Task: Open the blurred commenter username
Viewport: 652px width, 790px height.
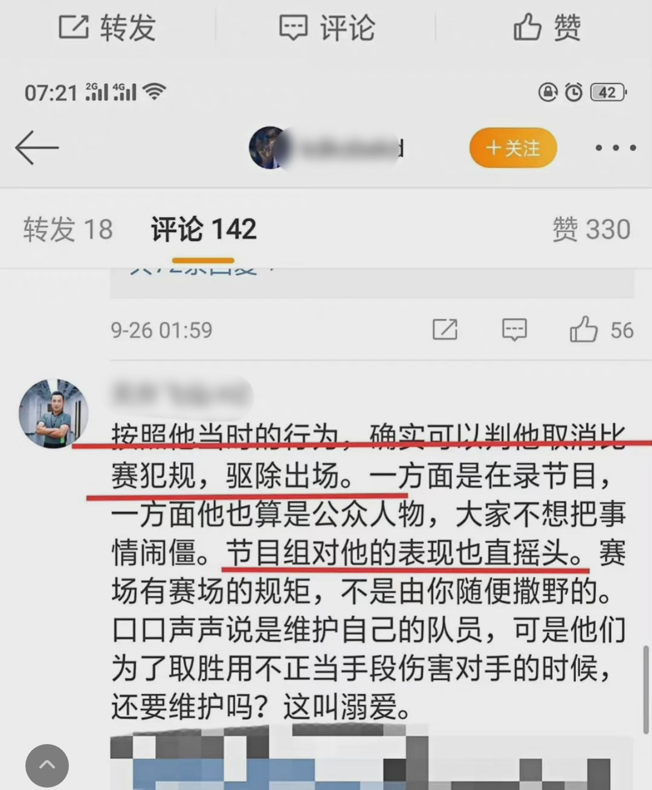Action: pyautogui.click(x=181, y=393)
